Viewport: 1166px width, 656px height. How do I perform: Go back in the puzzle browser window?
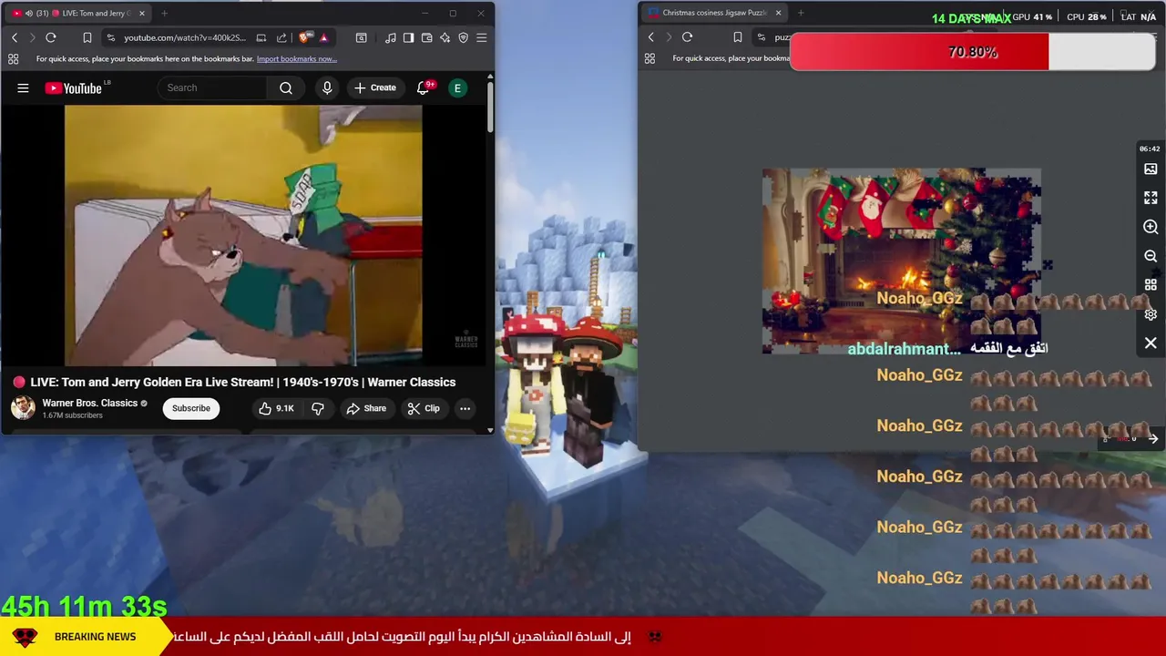coord(650,37)
